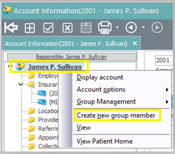Screen dimensions: 175x154
Task: Open dropdown arrow beside previous record button
Action: pos(143,27)
